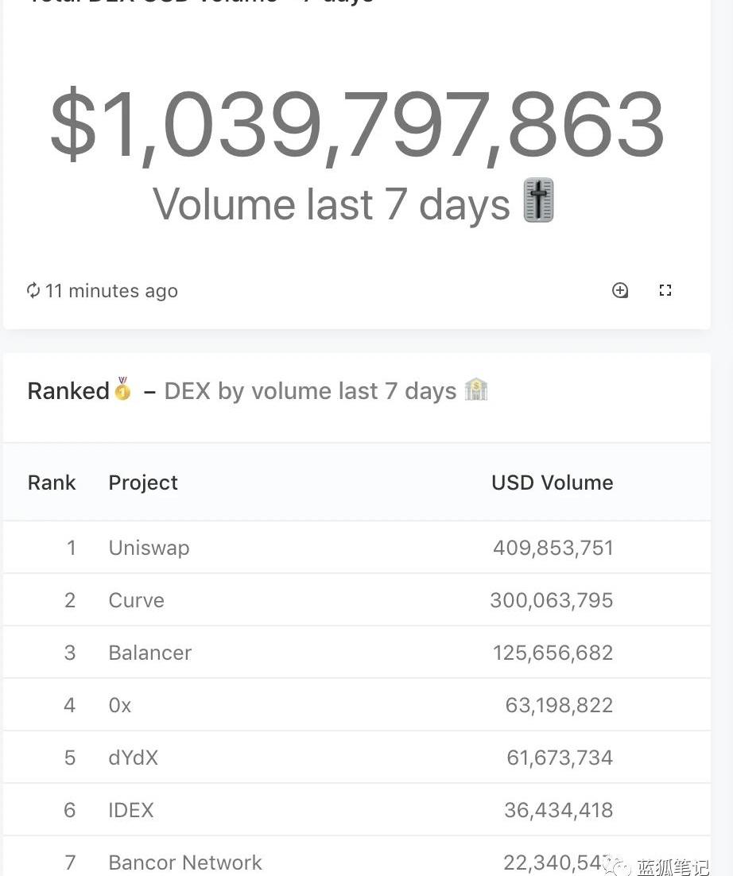The width and height of the screenshot is (733, 876).
Task: Click the '11 minutes ago' refresh timestamp
Action: point(111,291)
